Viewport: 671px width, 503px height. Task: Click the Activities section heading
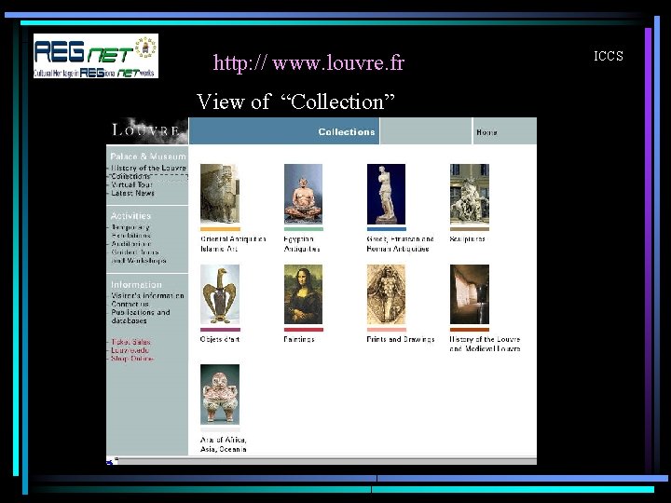131,216
